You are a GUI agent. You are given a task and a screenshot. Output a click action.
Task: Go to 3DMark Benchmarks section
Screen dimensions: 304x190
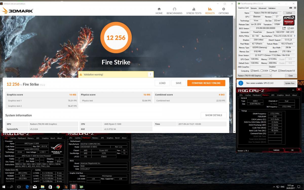click(175, 11)
